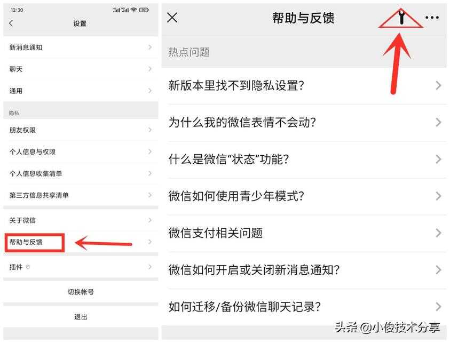Expand 通用 via its chevron
Image resolution: width=450 pixels, height=343 pixels.
150,91
